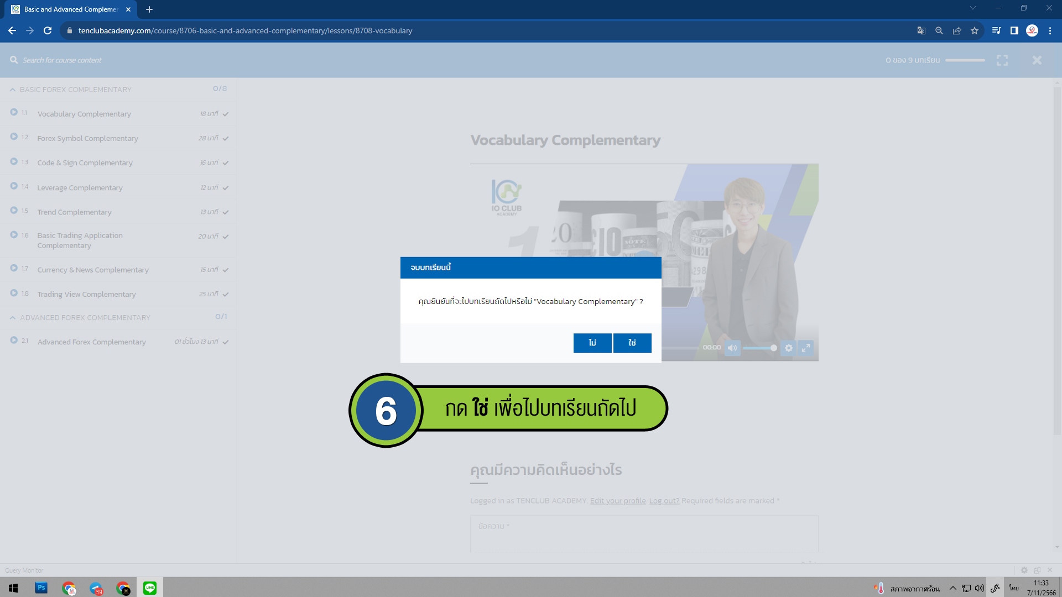Open the media control playlist icon
This screenshot has height=597, width=1062.
(996, 30)
